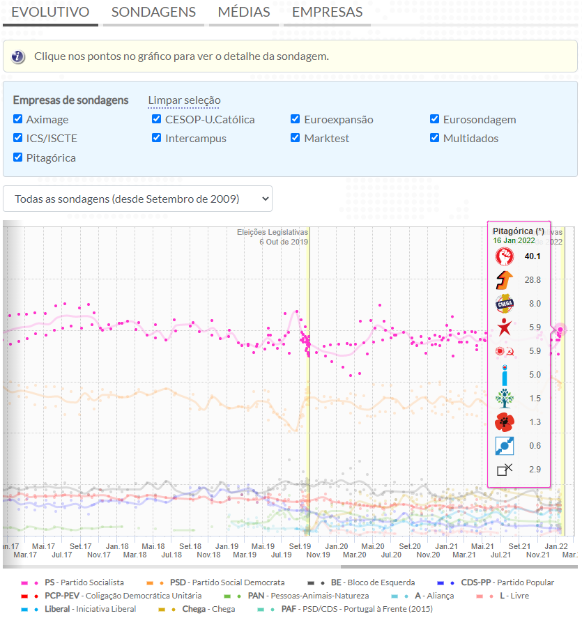Click the Bloco de Esquerda red star icon
582x618 pixels.
point(504,327)
